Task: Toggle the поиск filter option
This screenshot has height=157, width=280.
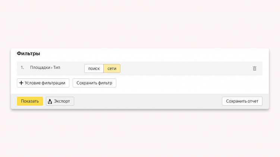Action: 94,68
